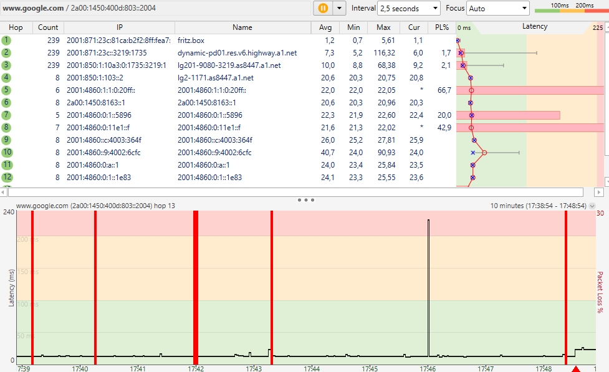Click the horizontal scrollbar track under the table

pyautogui.click(x=295, y=192)
